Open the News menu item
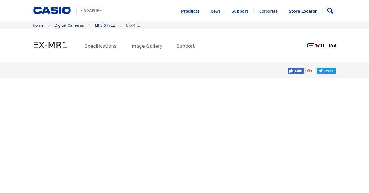Screen dimensions: 369x193 [x=216, y=11]
